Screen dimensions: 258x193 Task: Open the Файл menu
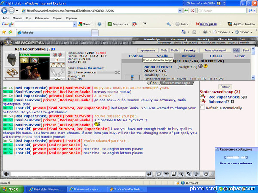point(6,18)
